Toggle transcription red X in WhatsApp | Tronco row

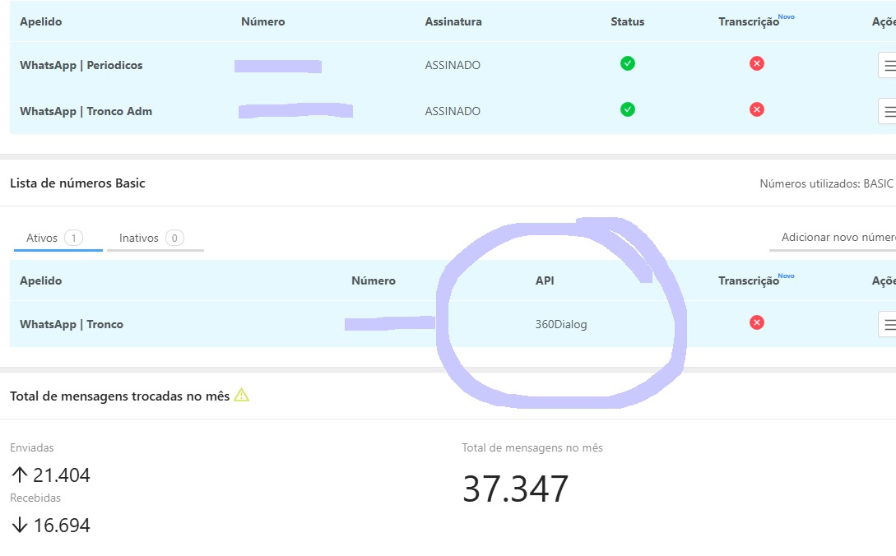point(757,322)
